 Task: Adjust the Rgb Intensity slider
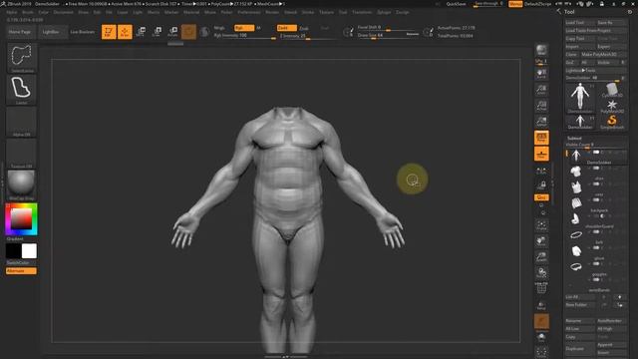coord(245,36)
